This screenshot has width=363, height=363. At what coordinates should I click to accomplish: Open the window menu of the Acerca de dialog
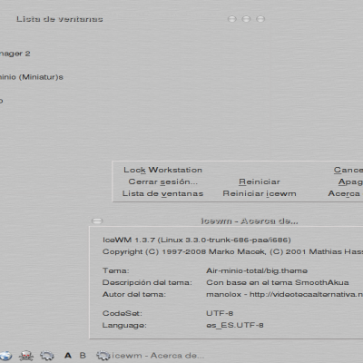[x=97, y=221]
